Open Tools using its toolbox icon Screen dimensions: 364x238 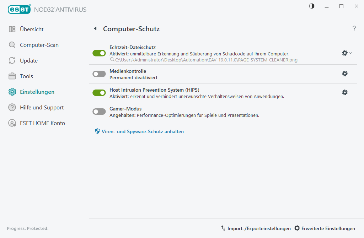pos(12,76)
